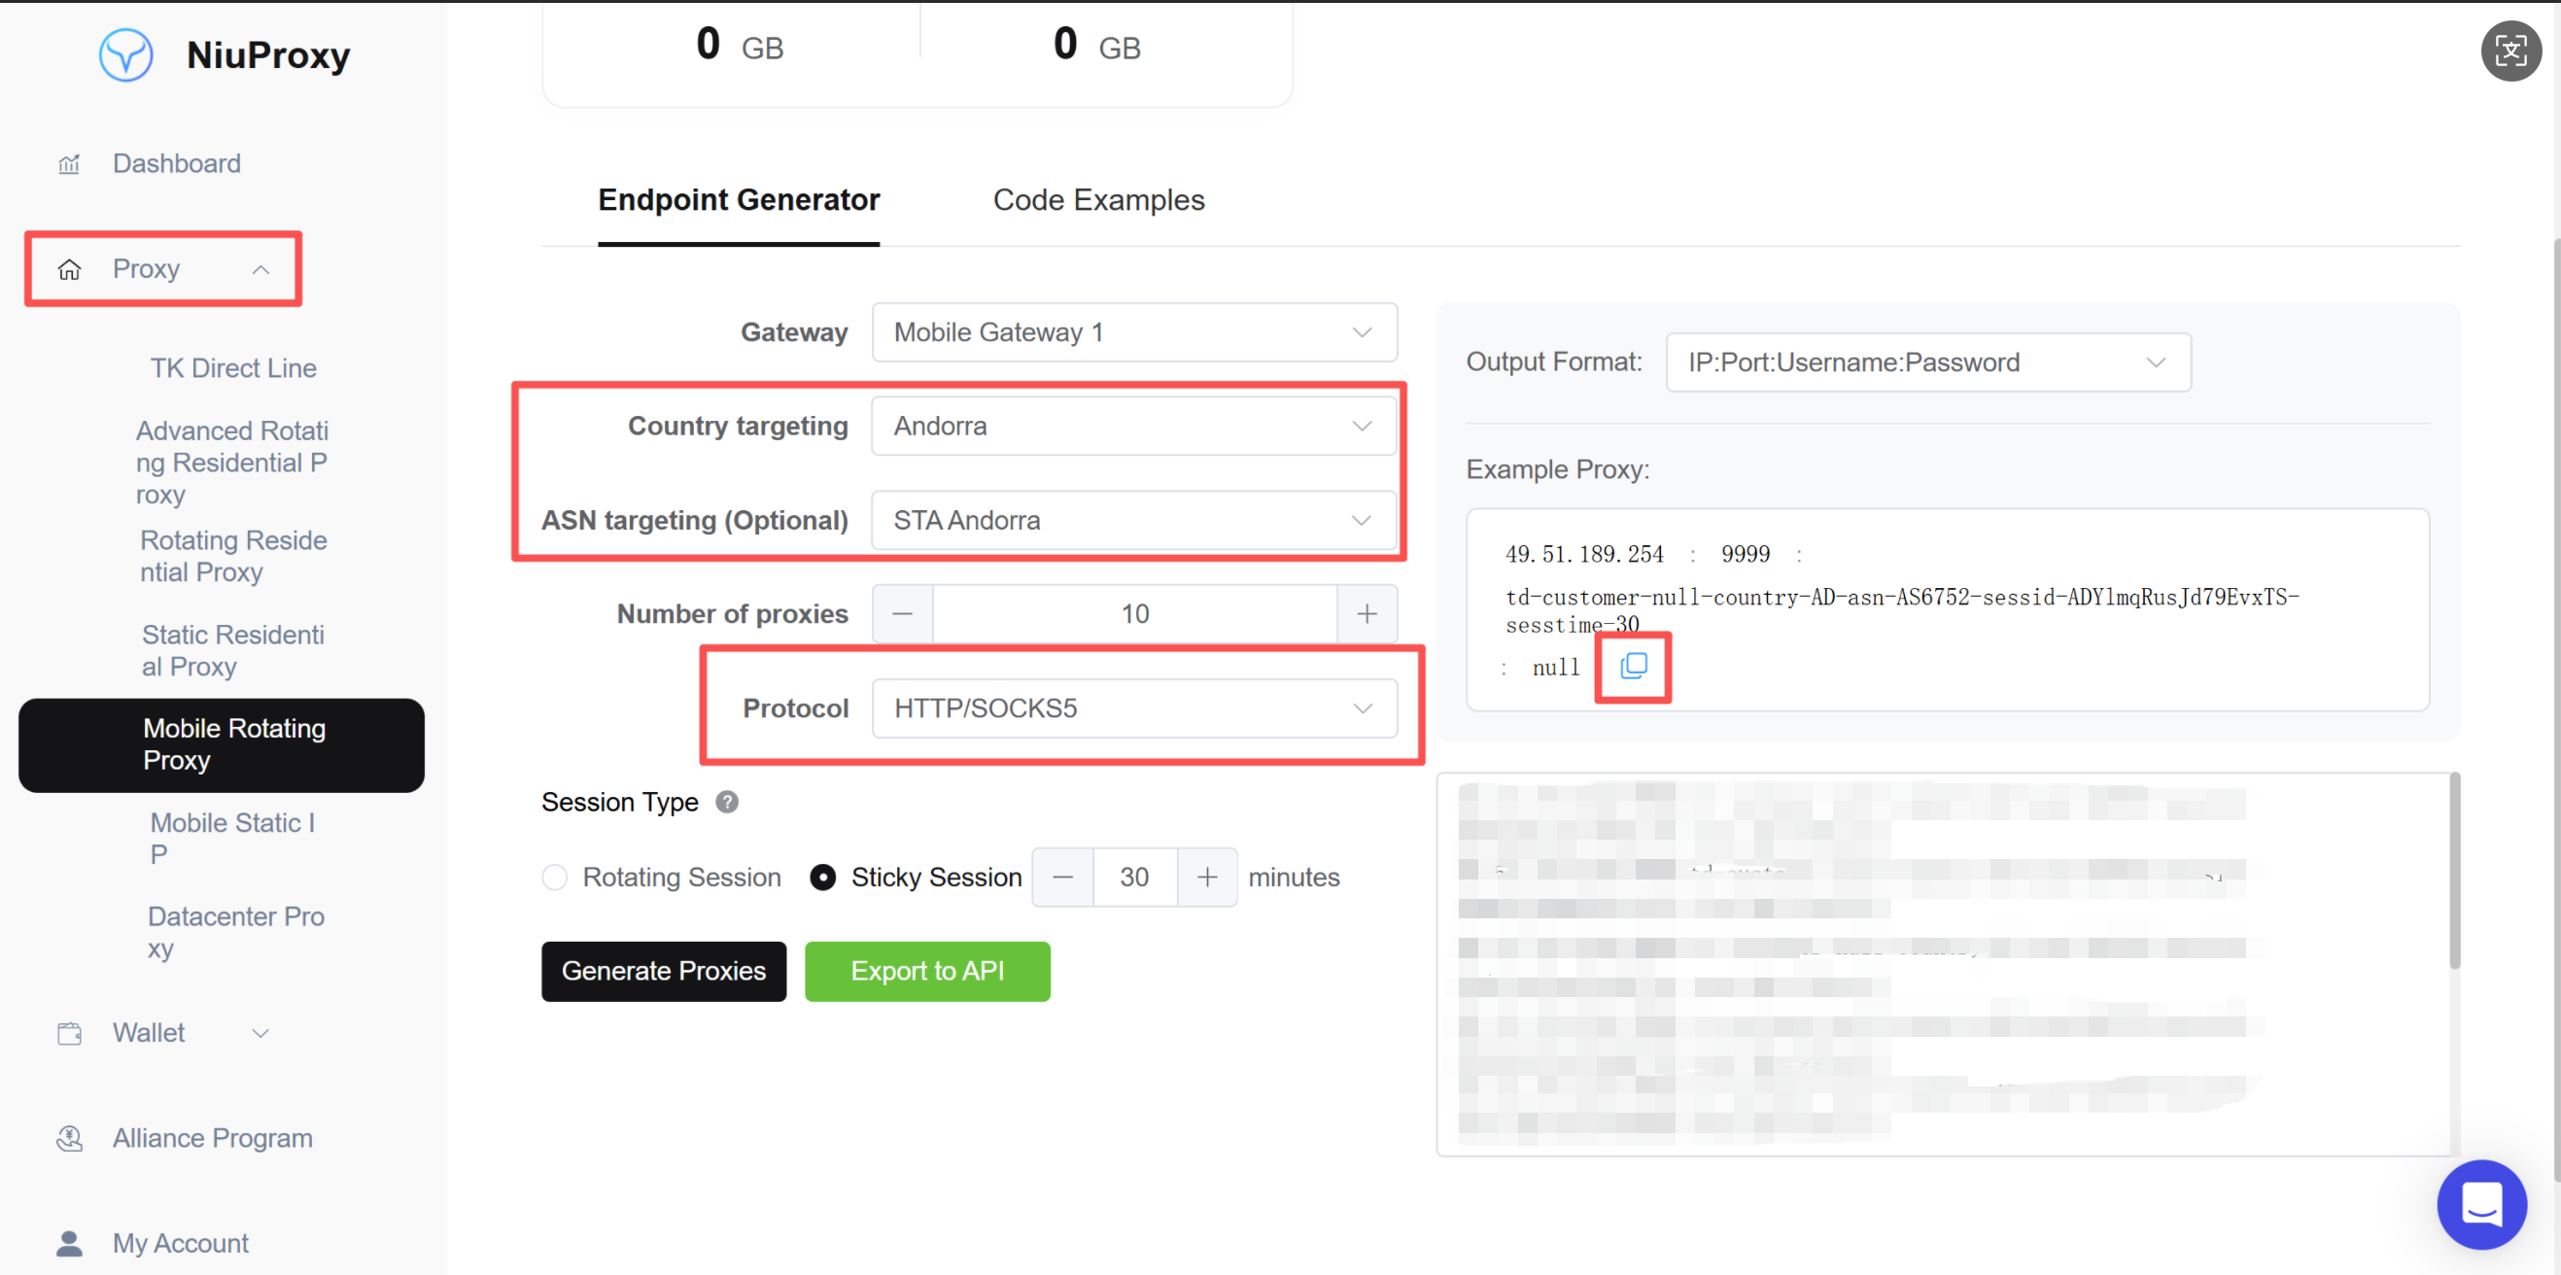The width and height of the screenshot is (2561, 1275).
Task: Increase the number of proxies
Action: (x=1367, y=614)
